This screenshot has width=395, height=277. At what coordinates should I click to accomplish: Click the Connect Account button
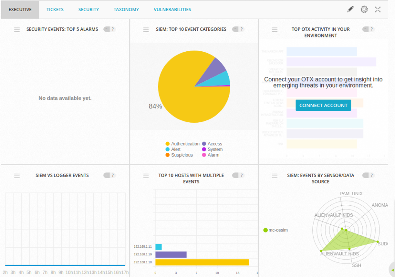click(x=323, y=105)
